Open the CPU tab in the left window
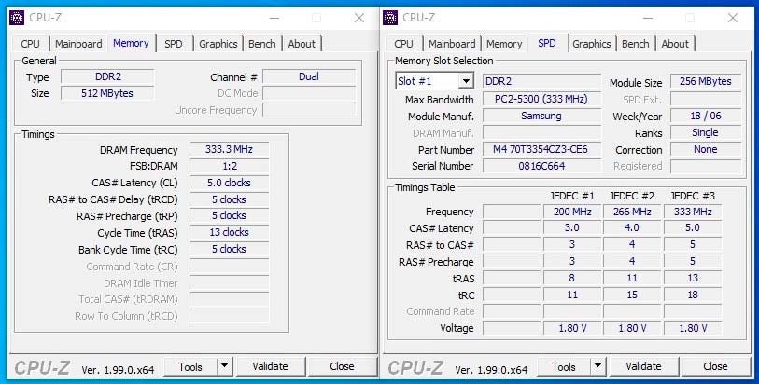The width and height of the screenshot is (759, 384). pos(30,44)
